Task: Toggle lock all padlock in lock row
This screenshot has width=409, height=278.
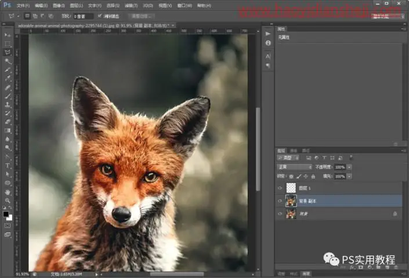Action: tap(313, 177)
